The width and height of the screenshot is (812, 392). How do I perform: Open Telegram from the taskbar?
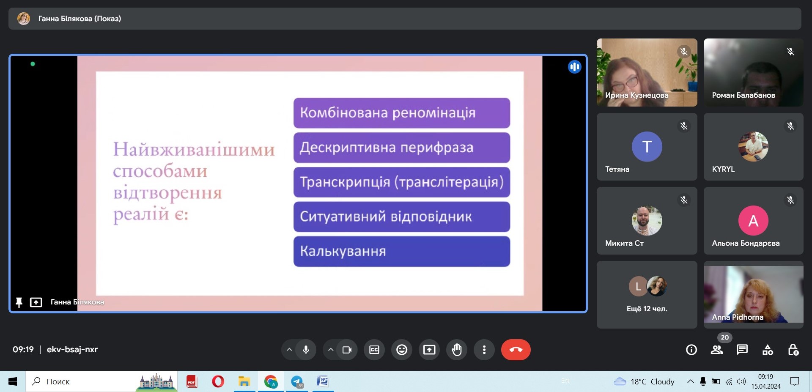click(x=297, y=381)
